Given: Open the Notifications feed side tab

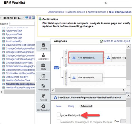Looking at the screenshot, I should (43, 87).
